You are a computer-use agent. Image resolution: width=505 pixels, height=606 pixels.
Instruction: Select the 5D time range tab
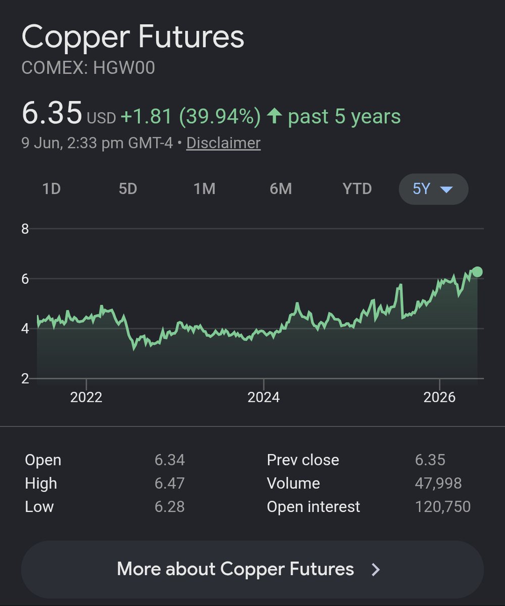click(x=128, y=189)
